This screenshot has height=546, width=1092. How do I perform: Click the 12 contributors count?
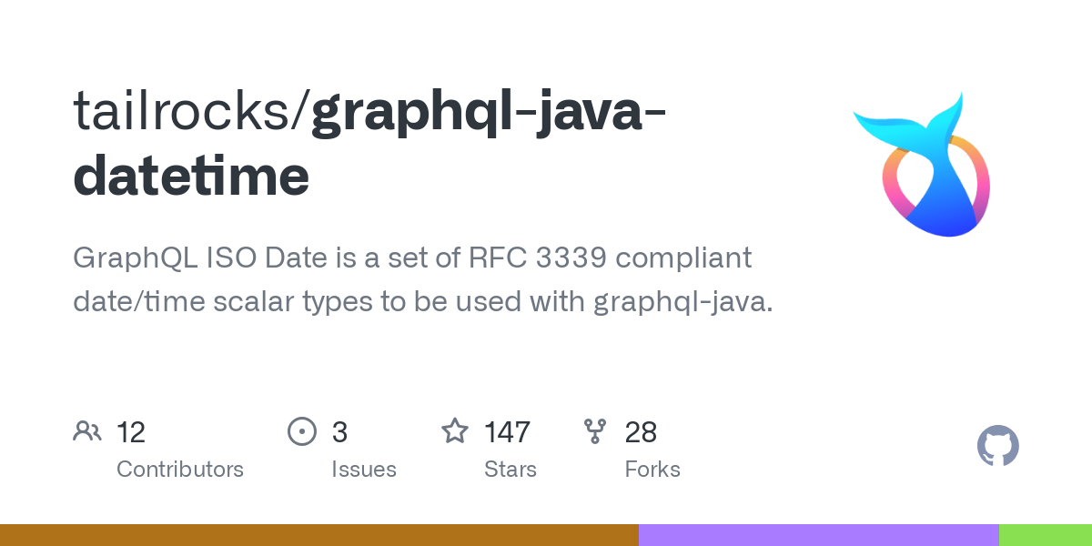(131, 431)
